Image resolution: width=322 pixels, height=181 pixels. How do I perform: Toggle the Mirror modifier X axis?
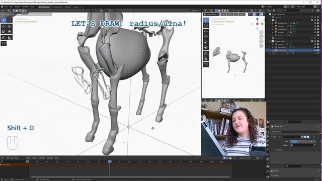(x=294, y=141)
